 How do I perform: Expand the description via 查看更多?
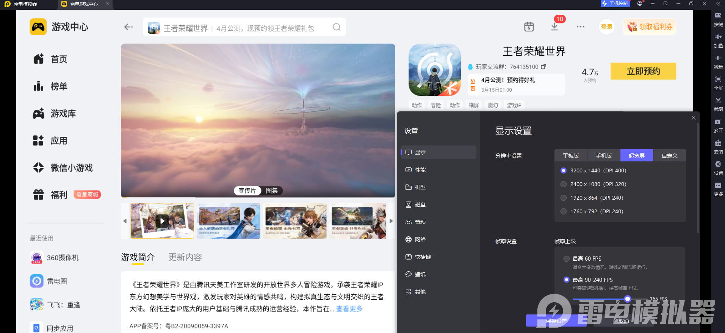point(349,309)
